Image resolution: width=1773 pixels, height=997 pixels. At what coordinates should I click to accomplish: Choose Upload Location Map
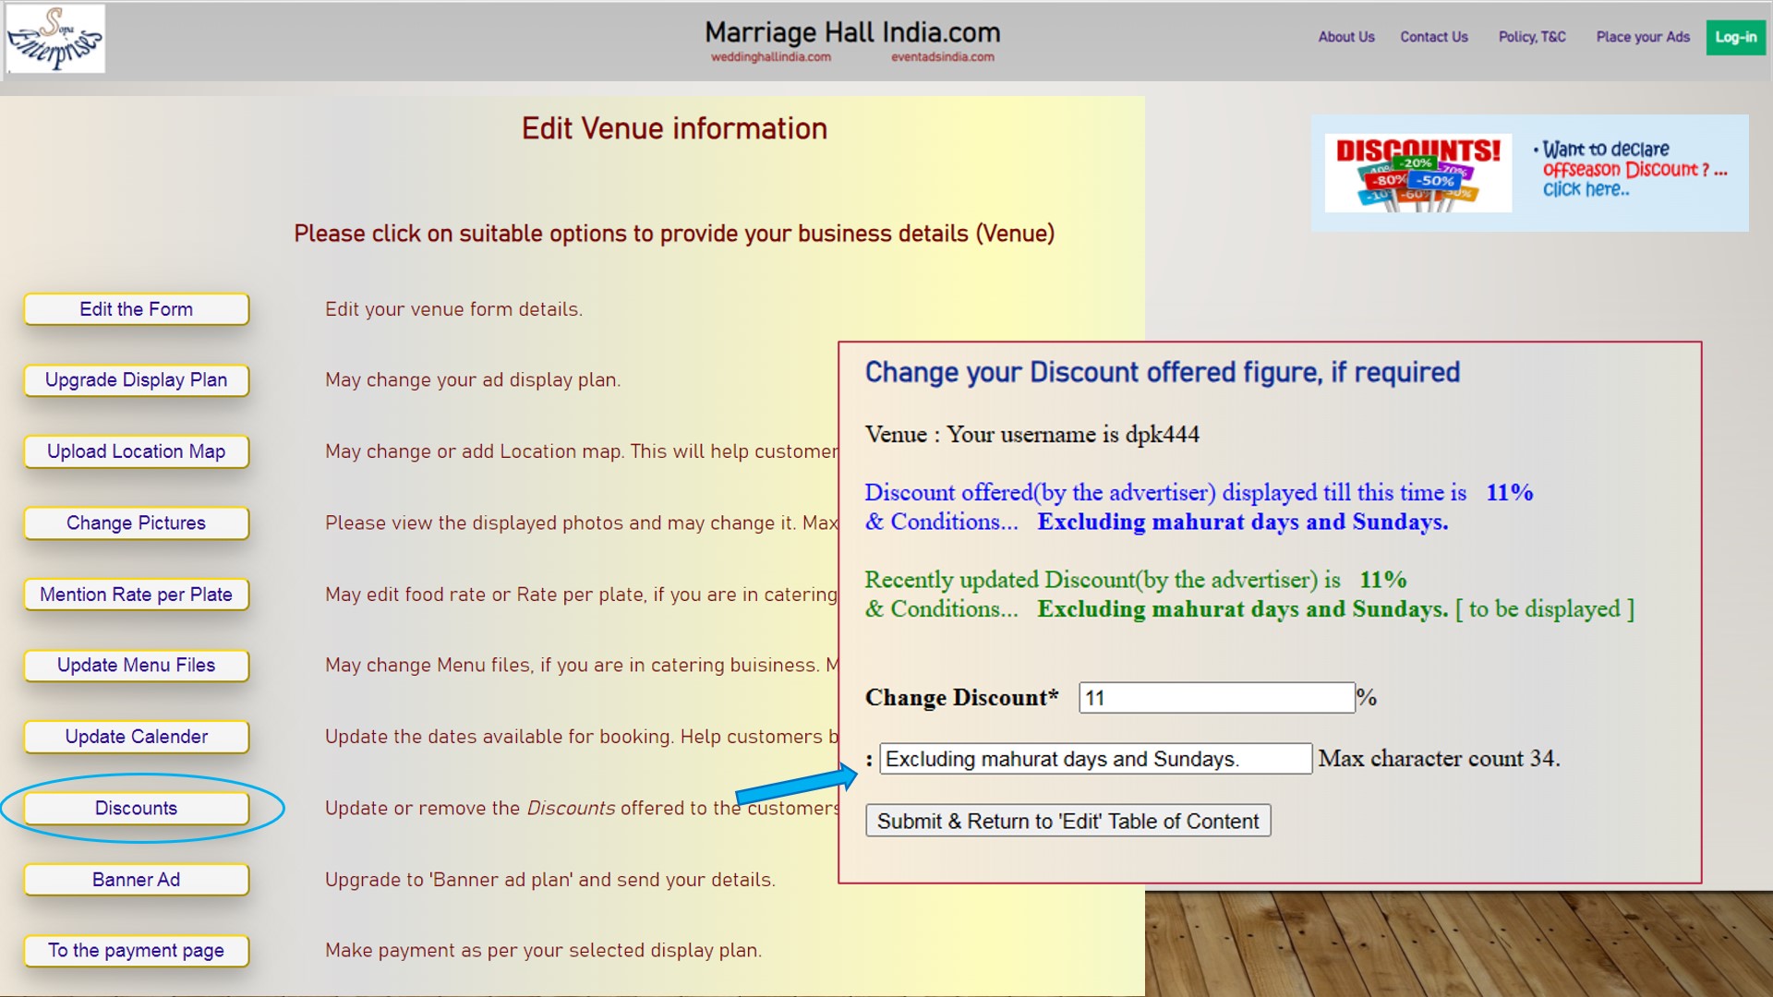pos(137,451)
